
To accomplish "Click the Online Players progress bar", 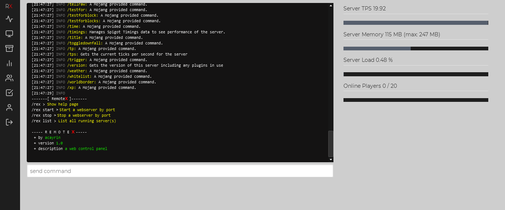I will 416,100.
